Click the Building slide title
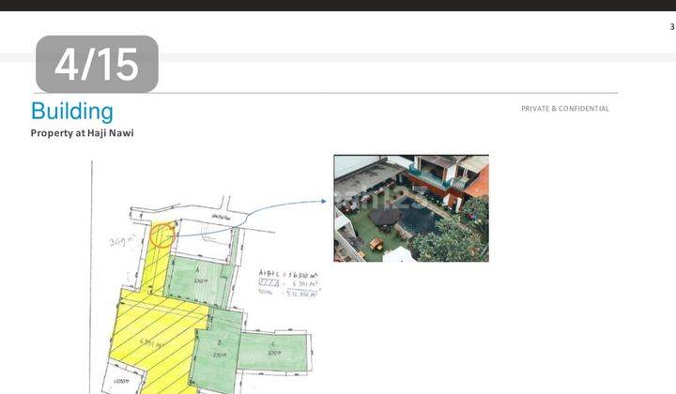Image resolution: width=676 pixels, height=394 pixels. coord(72,112)
